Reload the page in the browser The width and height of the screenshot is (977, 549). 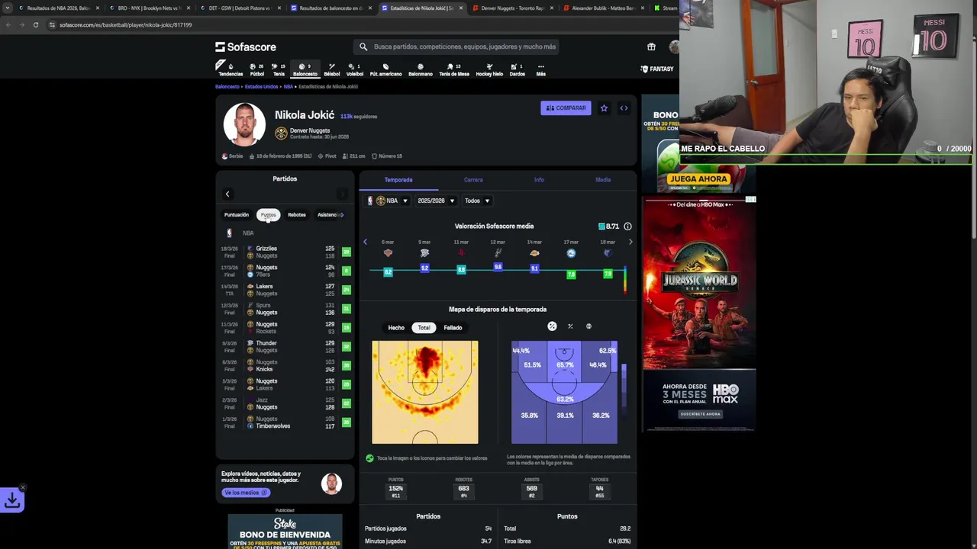[x=35, y=24]
